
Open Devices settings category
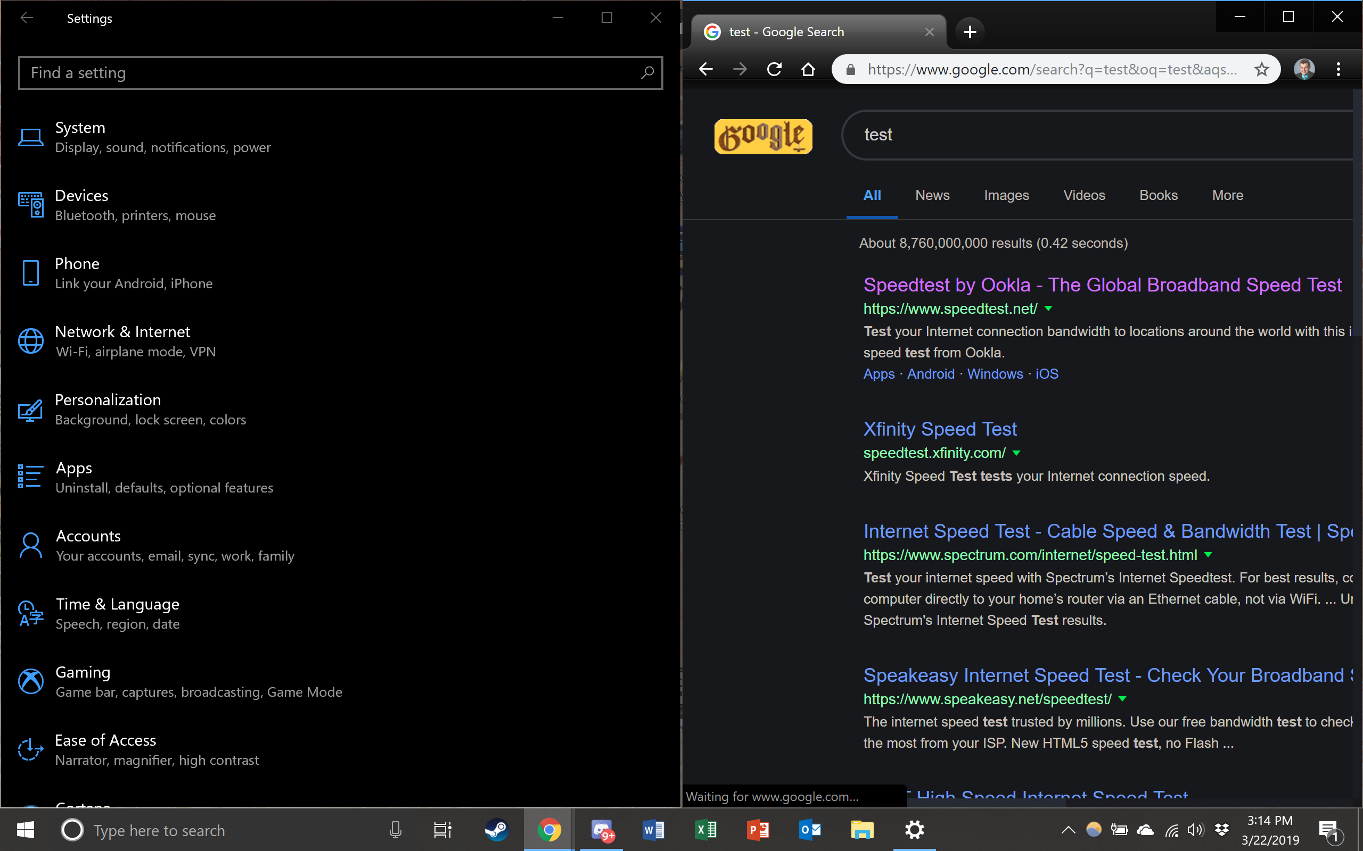(x=117, y=205)
